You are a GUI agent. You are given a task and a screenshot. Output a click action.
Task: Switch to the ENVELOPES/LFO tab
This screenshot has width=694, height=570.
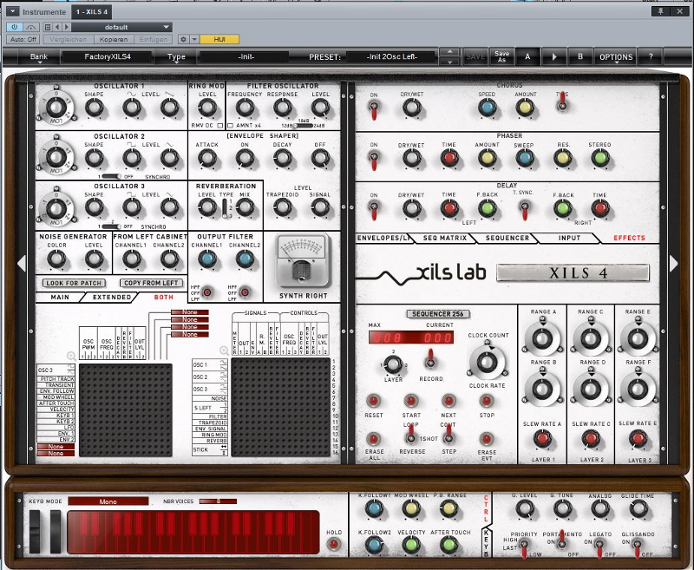pos(383,238)
